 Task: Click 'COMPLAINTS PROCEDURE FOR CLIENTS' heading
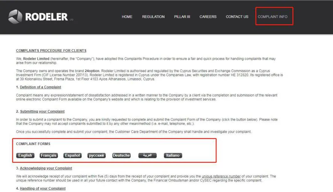[51, 51]
